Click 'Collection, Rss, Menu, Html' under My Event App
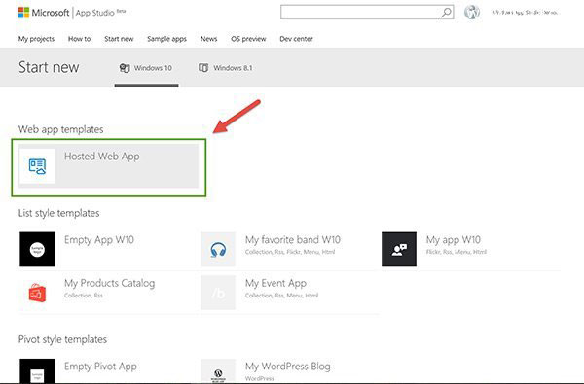The width and height of the screenshot is (584, 384). (x=281, y=296)
